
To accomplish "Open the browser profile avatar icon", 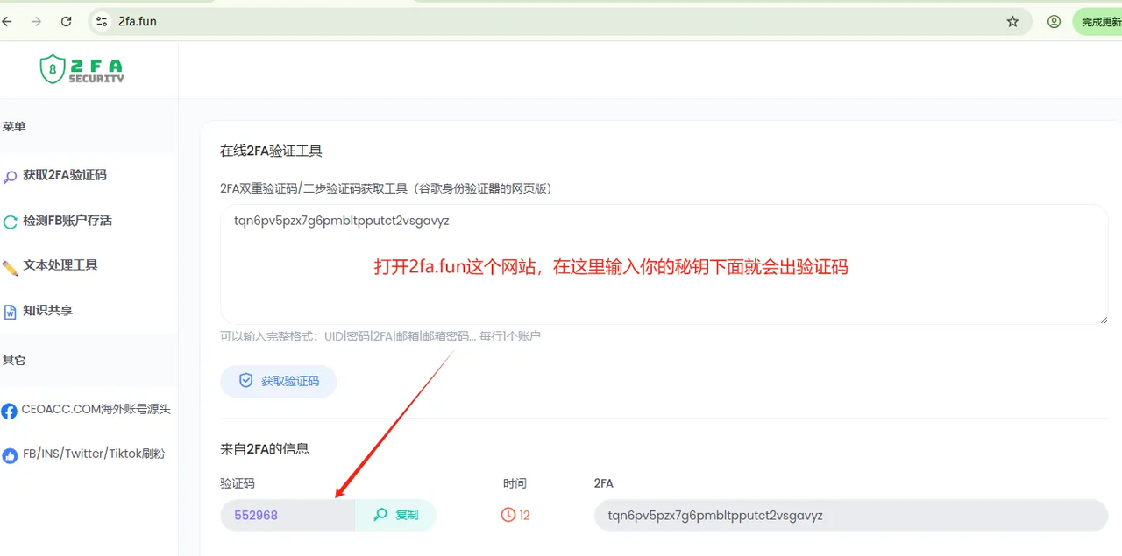I will [x=1054, y=21].
